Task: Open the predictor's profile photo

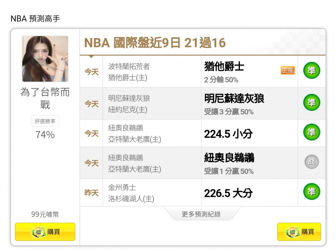Action: (x=45, y=59)
